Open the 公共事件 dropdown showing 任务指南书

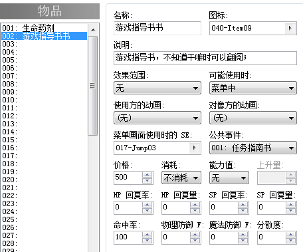253,148
